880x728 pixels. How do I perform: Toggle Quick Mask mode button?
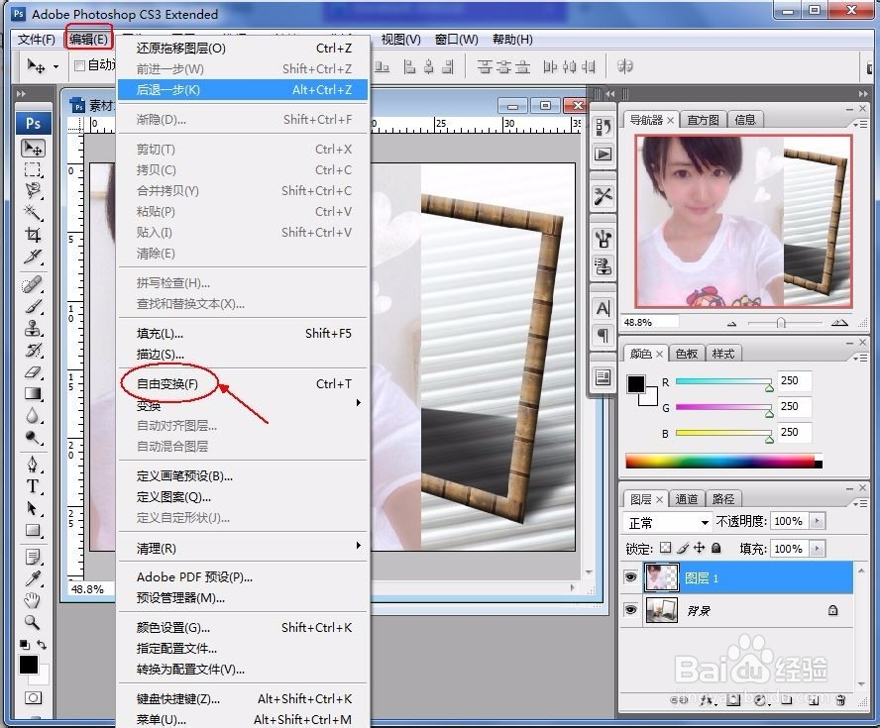click(33, 697)
